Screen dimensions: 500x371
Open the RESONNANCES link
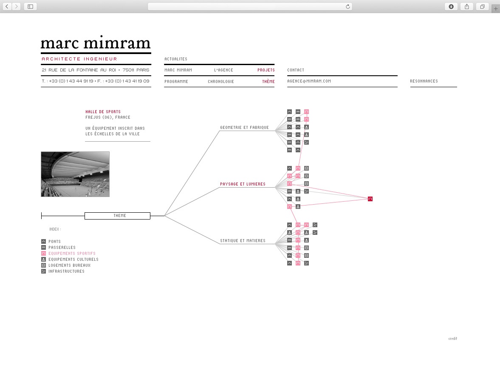[424, 81]
